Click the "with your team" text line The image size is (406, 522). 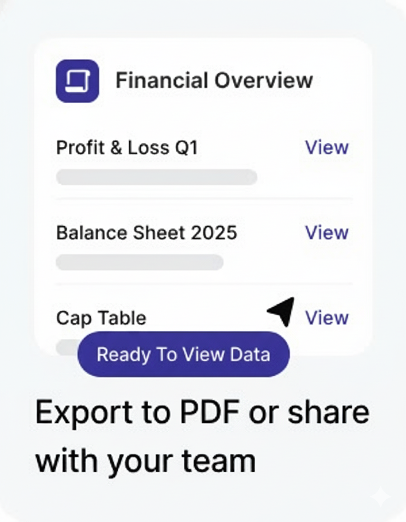point(145,460)
